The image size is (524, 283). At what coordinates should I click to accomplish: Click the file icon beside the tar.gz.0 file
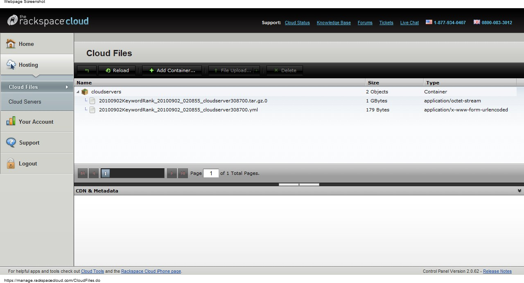[93, 101]
